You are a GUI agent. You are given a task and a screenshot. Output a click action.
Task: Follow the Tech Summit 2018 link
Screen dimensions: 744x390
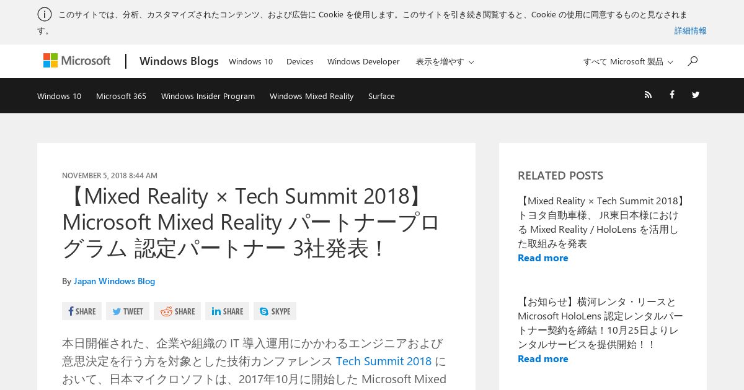[384, 361]
